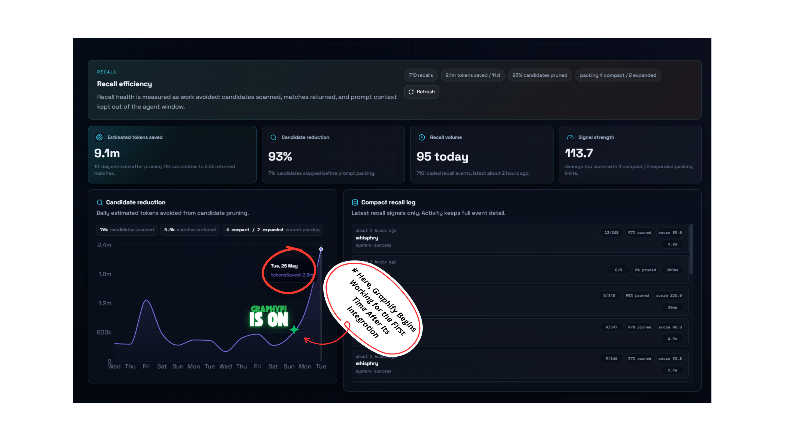The height and width of the screenshot is (441, 785).
Task: Select the packing 4 compact / 2 expanded chip
Action: click(x=618, y=75)
